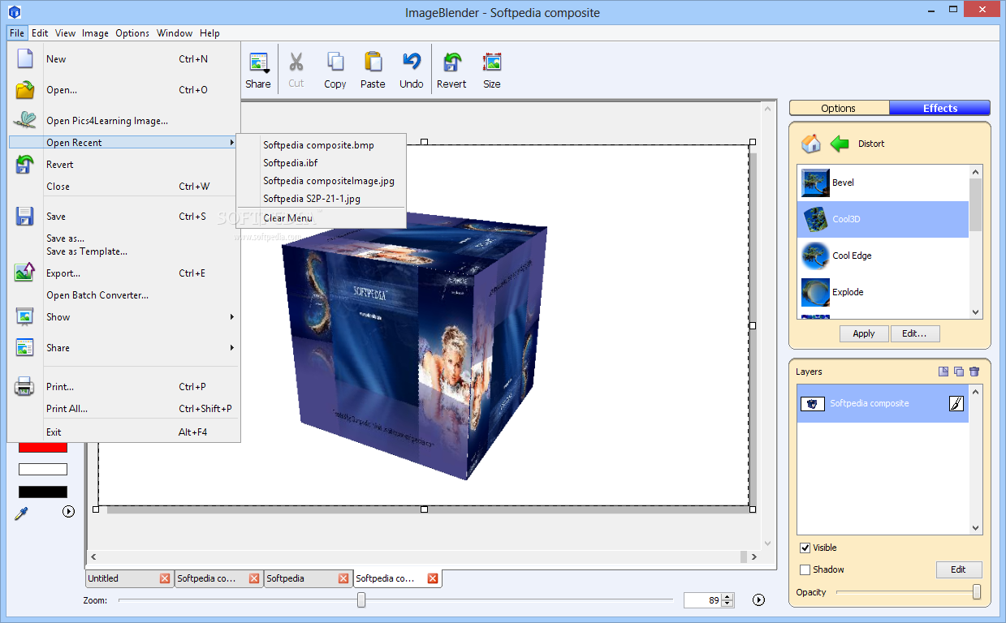The height and width of the screenshot is (623, 1006).
Task: Click the Zoom slider handle
Action: click(361, 600)
